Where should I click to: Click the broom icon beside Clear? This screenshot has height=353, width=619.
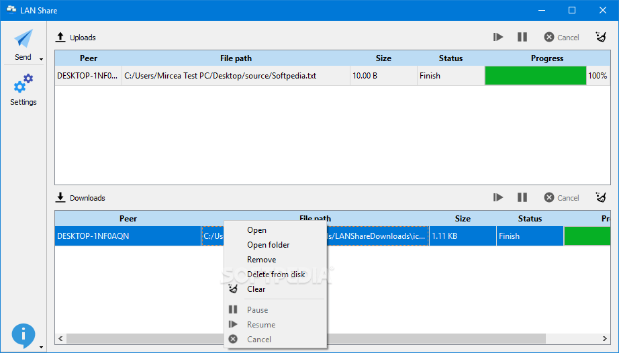[x=234, y=289]
